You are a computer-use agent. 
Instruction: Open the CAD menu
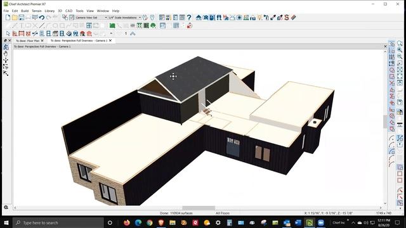(x=69, y=11)
